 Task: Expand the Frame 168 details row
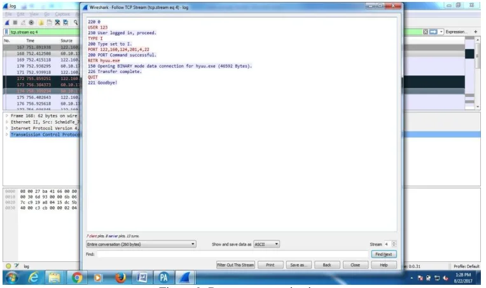coord(6,115)
